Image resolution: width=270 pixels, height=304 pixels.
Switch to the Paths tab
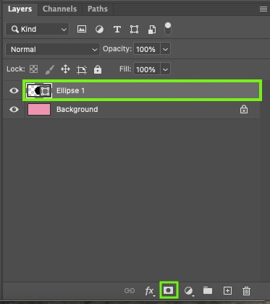[x=98, y=9]
